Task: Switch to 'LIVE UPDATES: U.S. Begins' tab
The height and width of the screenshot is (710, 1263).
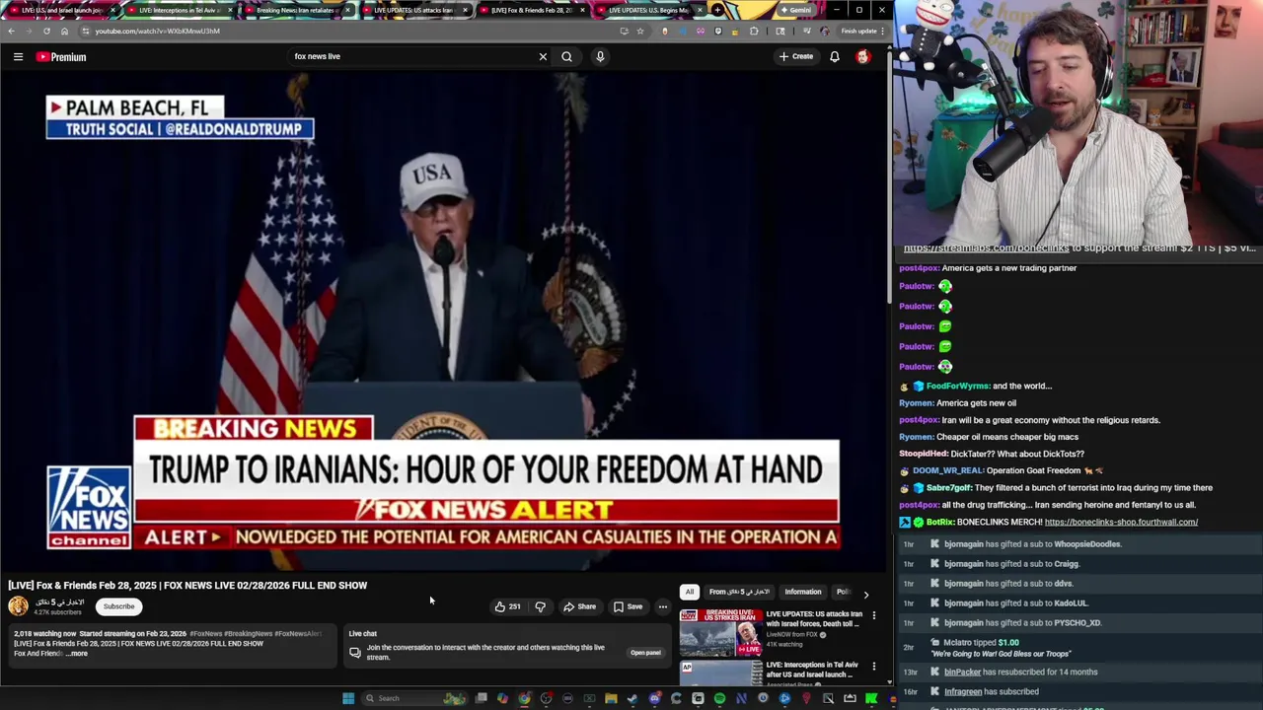Action: [649, 10]
